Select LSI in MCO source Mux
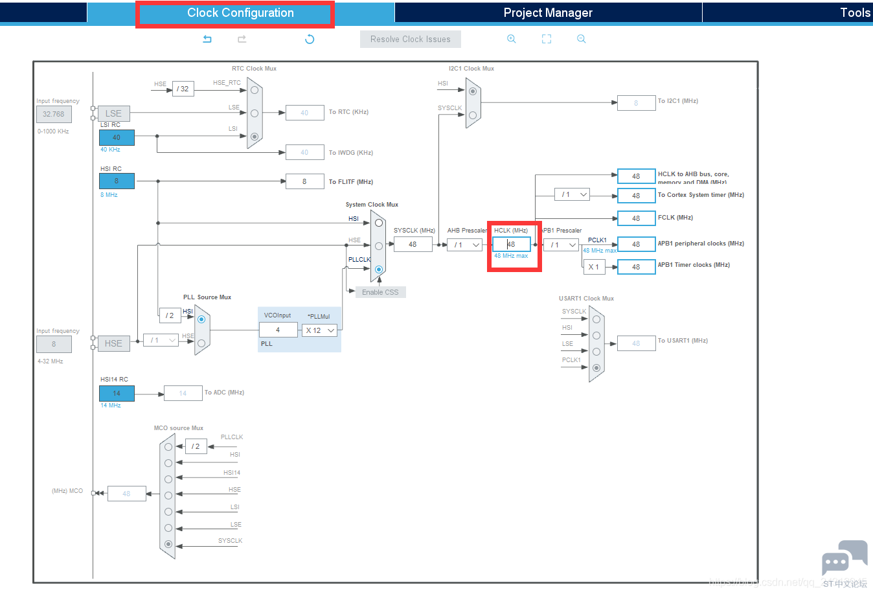Screen dimensions: 873x594 point(168,512)
